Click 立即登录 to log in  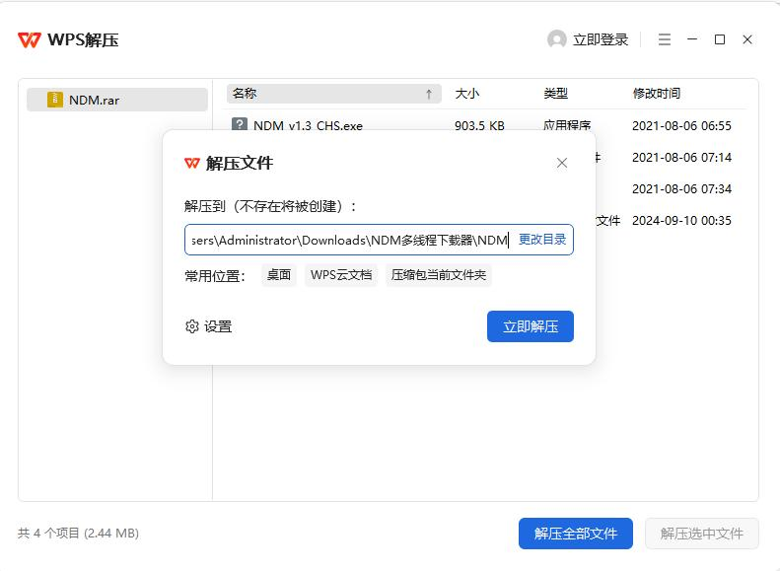(x=601, y=39)
